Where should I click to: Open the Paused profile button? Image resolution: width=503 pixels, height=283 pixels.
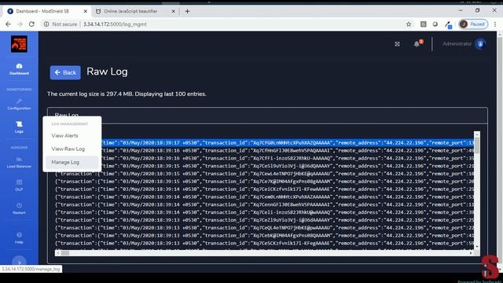(x=473, y=24)
